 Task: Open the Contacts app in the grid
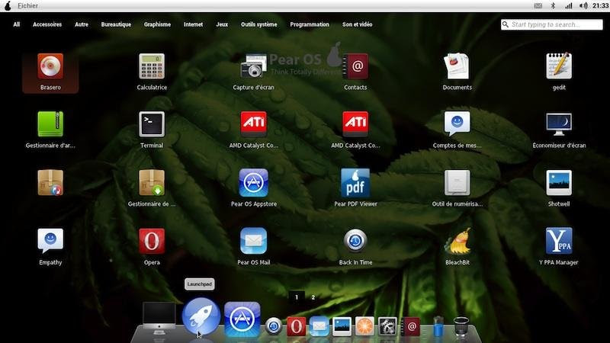(355, 66)
